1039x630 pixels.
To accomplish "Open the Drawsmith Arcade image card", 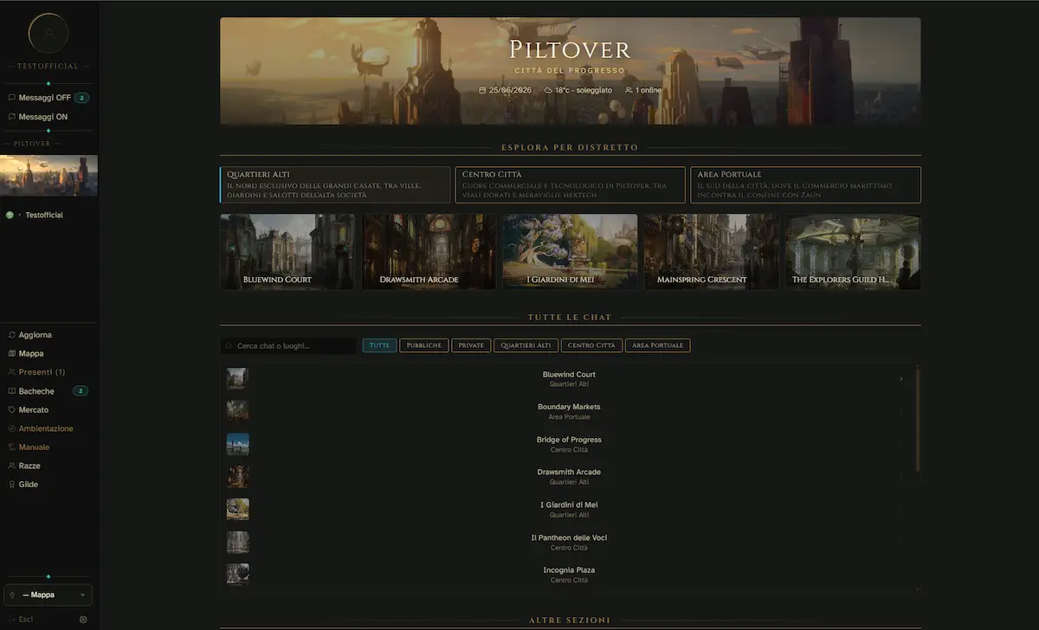I will pyautogui.click(x=429, y=252).
